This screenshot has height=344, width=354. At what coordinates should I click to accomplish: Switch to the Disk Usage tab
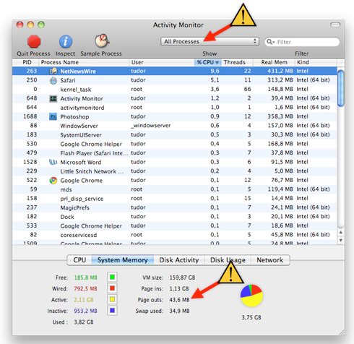(x=228, y=260)
